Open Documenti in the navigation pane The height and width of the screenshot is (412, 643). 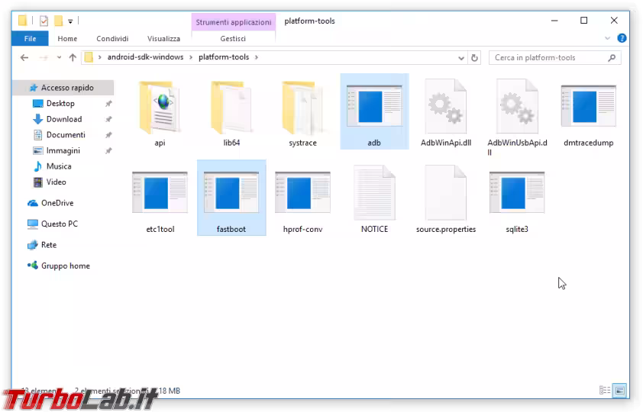[x=66, y=135]
